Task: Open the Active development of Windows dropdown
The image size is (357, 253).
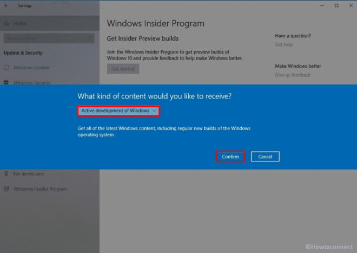Action: point(118,111)
